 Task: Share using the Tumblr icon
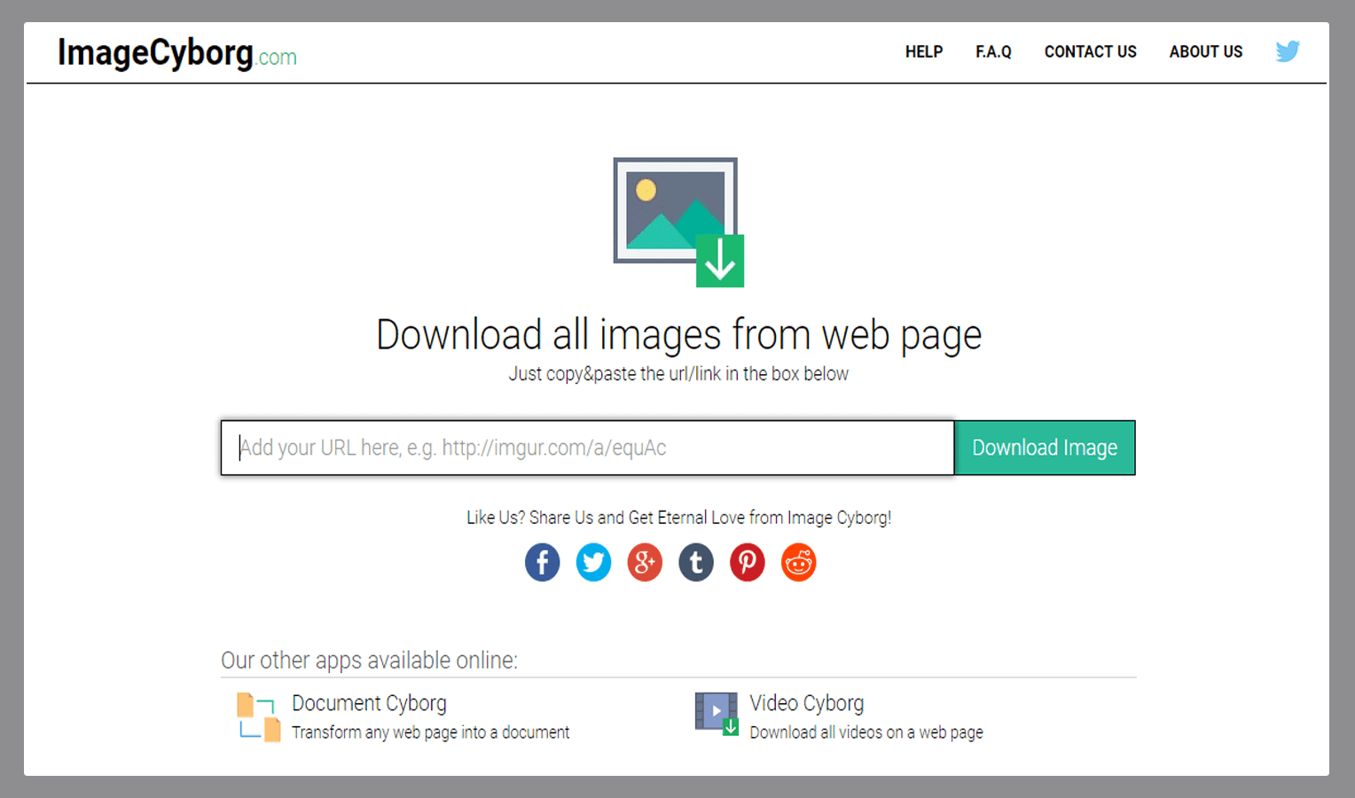click(696, 562)
